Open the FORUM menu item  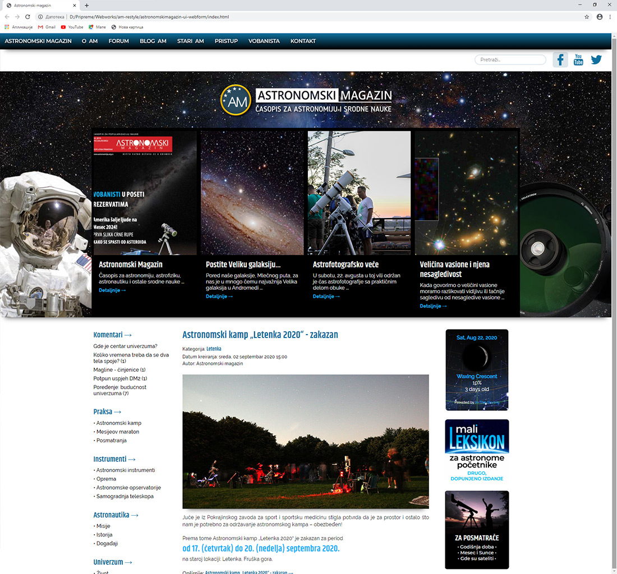[x=118, y=41]
